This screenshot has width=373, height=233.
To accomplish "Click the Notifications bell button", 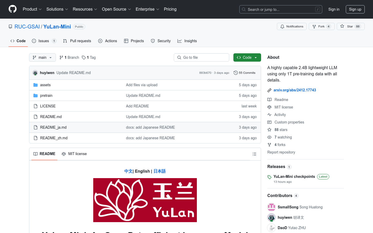I will (292, 26).
